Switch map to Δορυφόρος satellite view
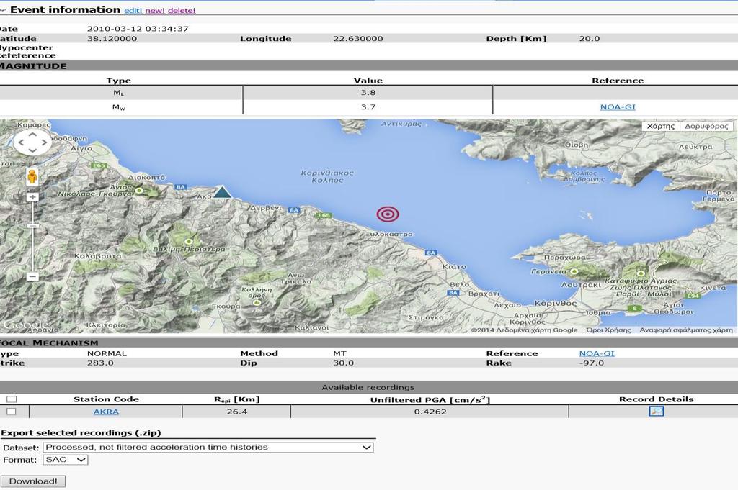The width and height of the screenshot is (738, 490). click(706, 126)
